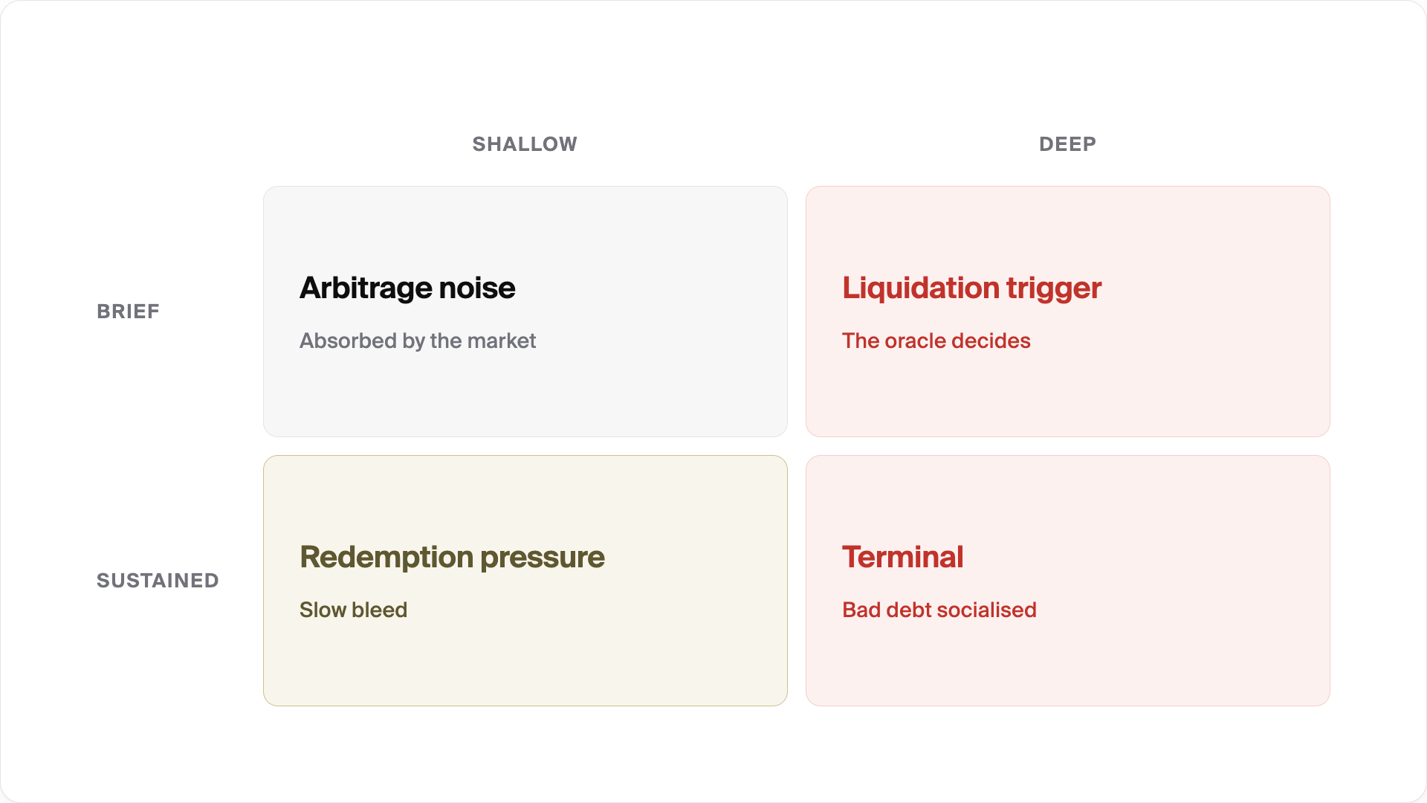This screenshot has width=1427, height=803.
Task: Click the 'Bad debt socialised' subtitle
Action: pyautogui.click(x=939, y=610)
